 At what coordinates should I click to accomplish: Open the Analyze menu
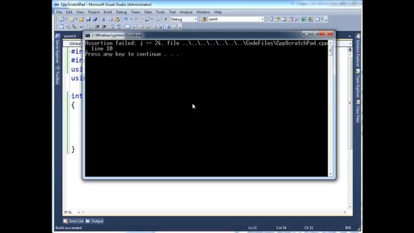186,12
